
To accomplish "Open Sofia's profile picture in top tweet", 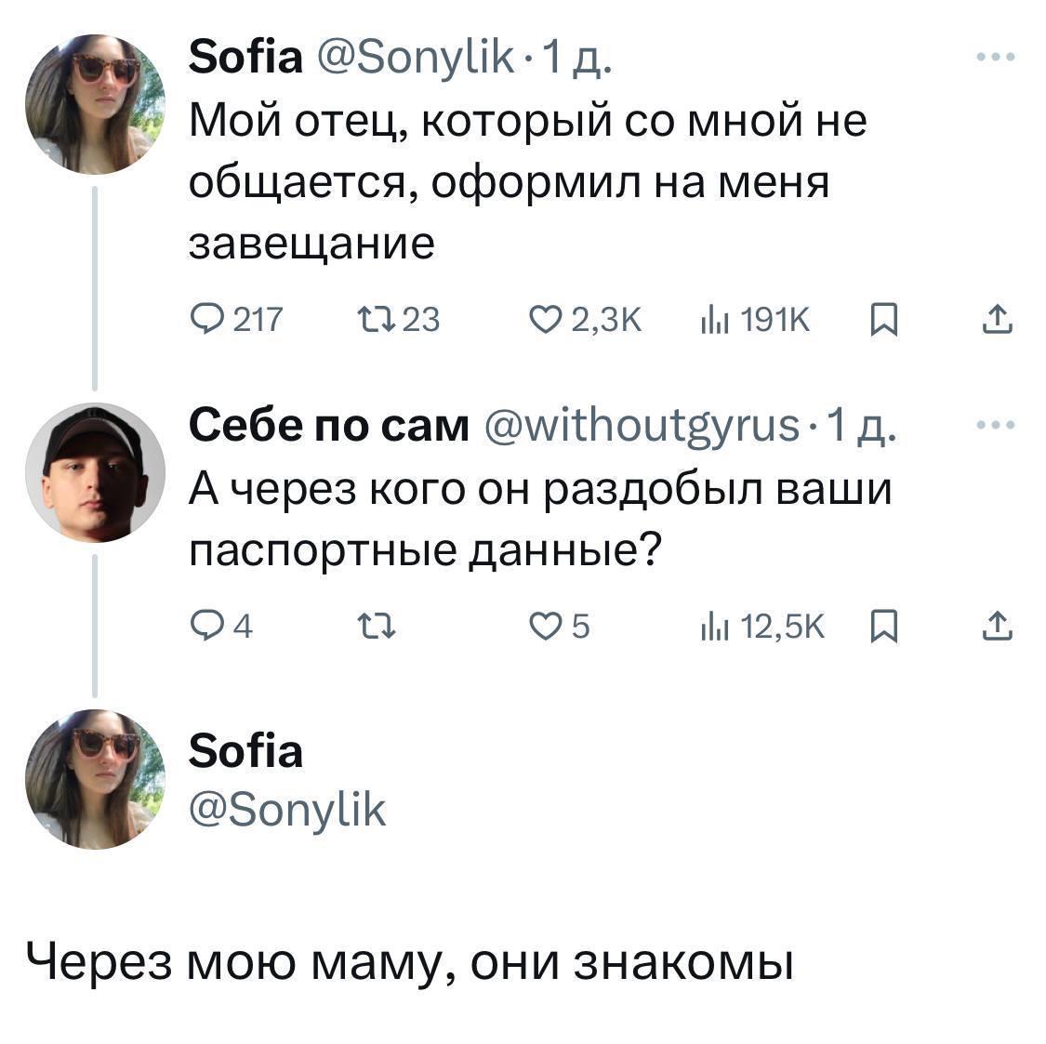I will (95, 104).
